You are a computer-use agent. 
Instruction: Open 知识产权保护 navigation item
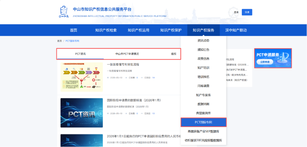pos(171,30)
